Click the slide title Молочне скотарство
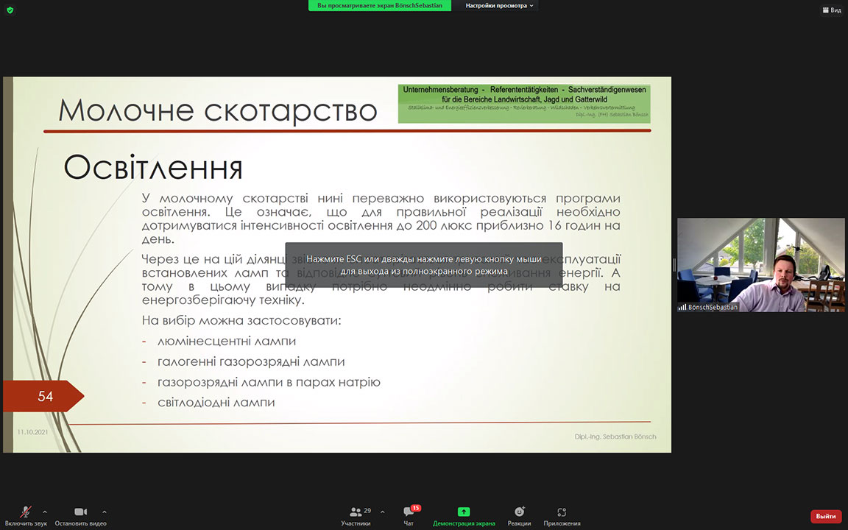Image resolution: width=848 pixels, height=530 pixels. coord(217,110)
